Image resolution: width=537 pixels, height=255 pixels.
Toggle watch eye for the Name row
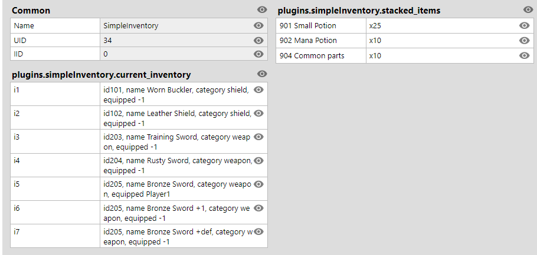coord(258,26)
